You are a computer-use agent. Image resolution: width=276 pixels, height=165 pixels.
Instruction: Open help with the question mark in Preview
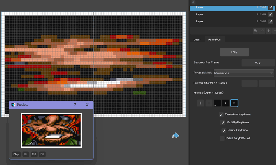(x=75, y=105)
